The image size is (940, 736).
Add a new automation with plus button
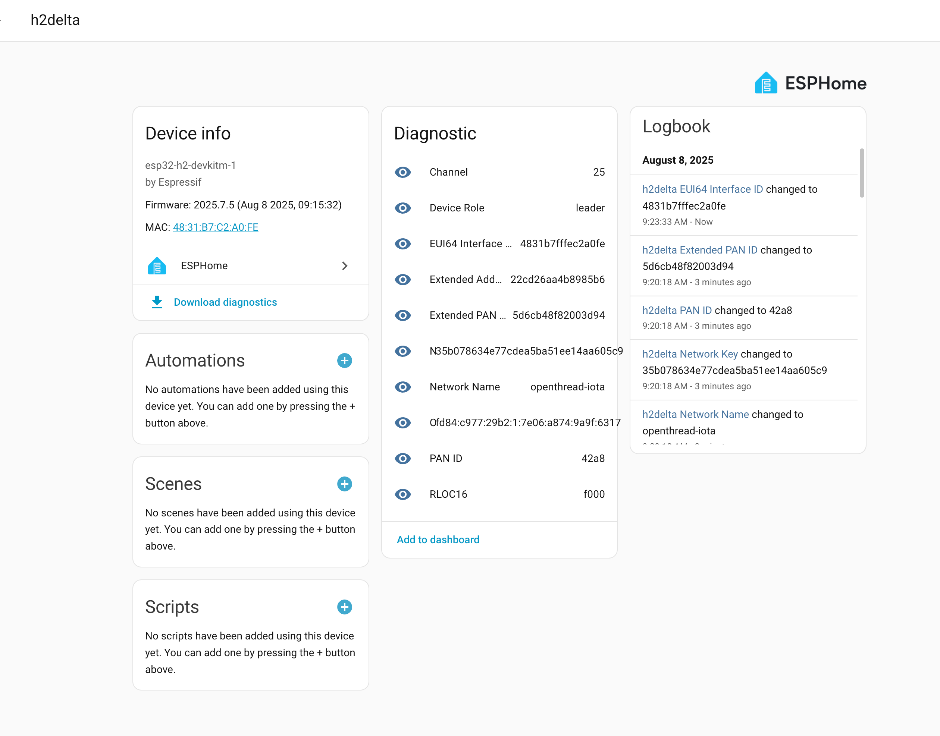[x=344, y=360]
